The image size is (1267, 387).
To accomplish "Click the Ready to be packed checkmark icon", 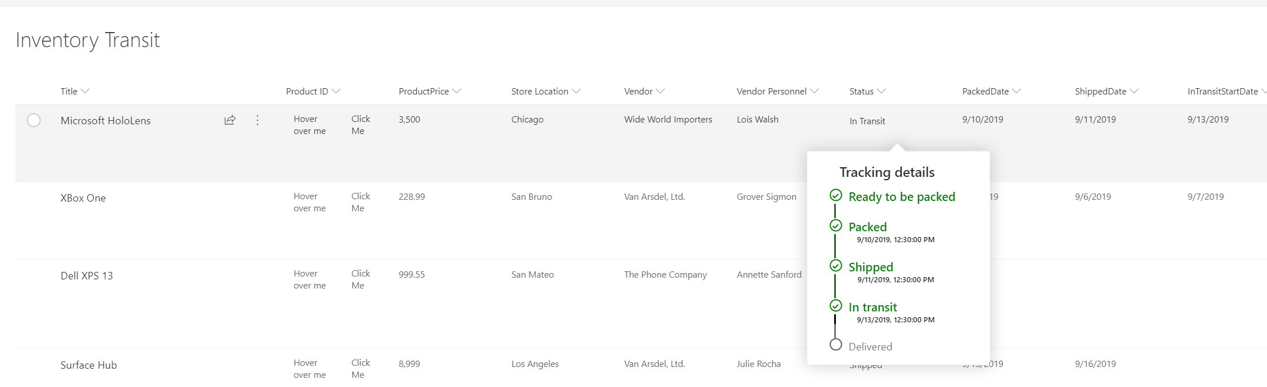I will coord(836,196).
